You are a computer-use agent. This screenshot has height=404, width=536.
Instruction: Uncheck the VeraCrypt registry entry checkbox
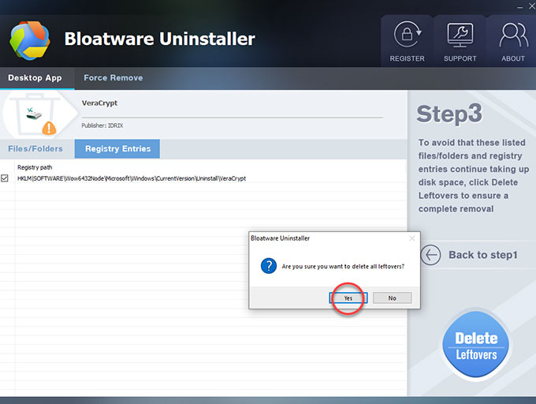click(x=5, y=178)
